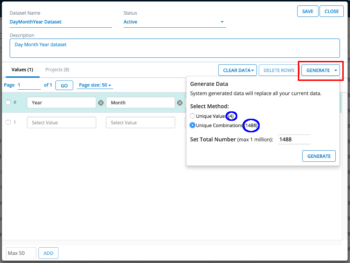Click the Set Total Number field

[x=294, y=139]
